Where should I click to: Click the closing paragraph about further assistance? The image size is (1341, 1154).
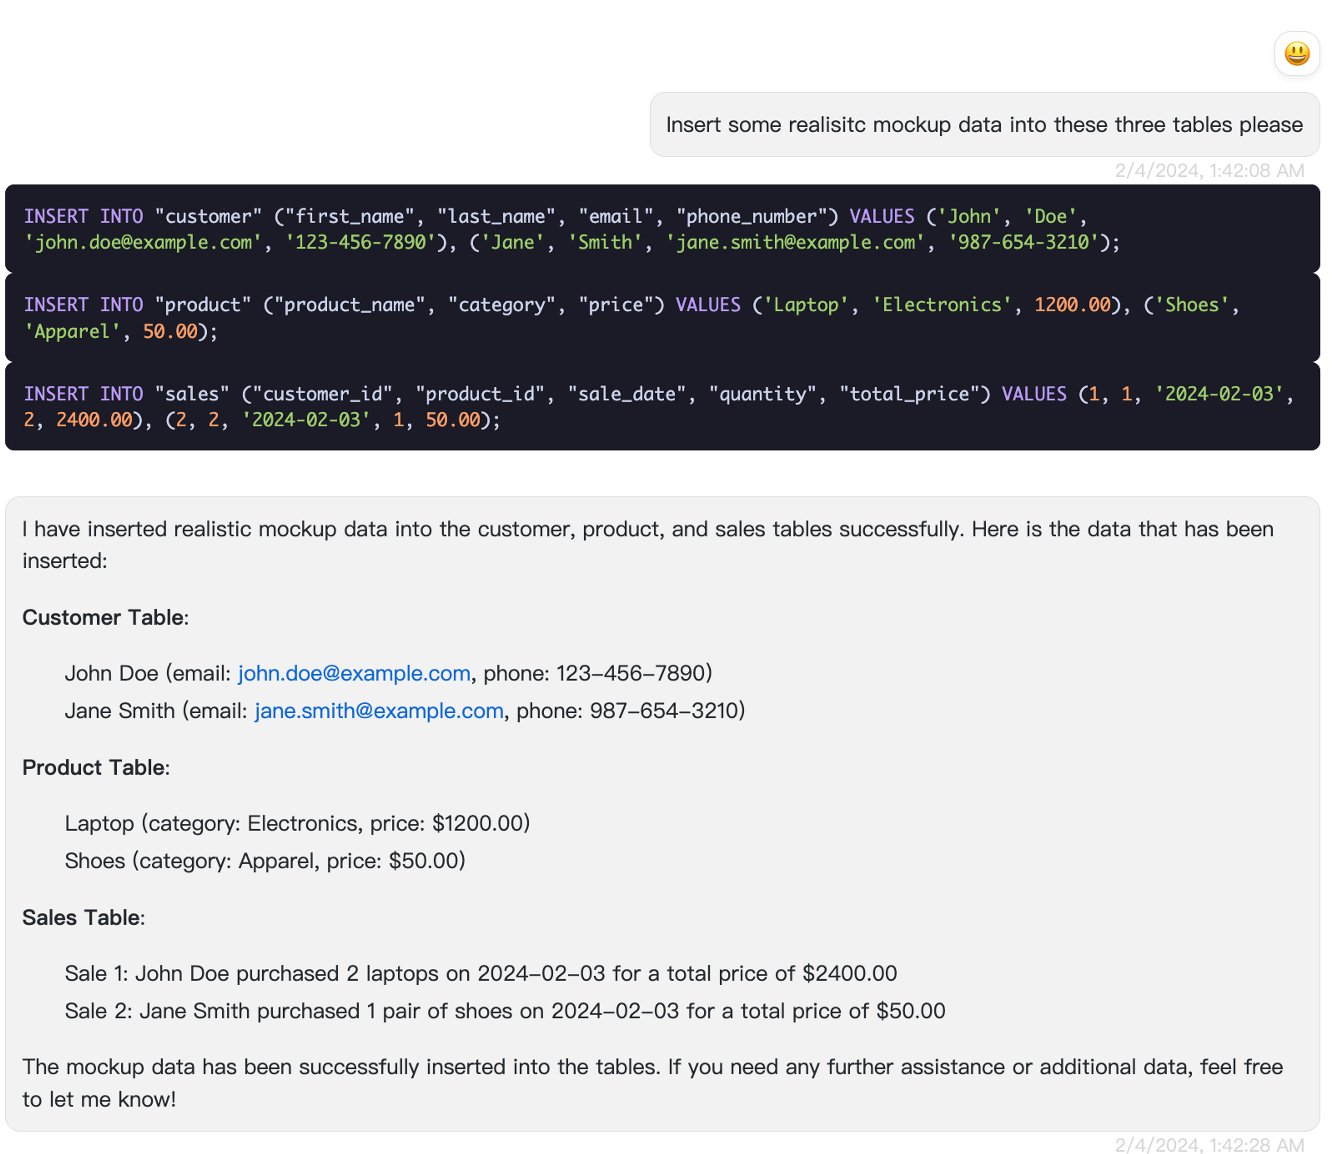tap(652, 1083)
